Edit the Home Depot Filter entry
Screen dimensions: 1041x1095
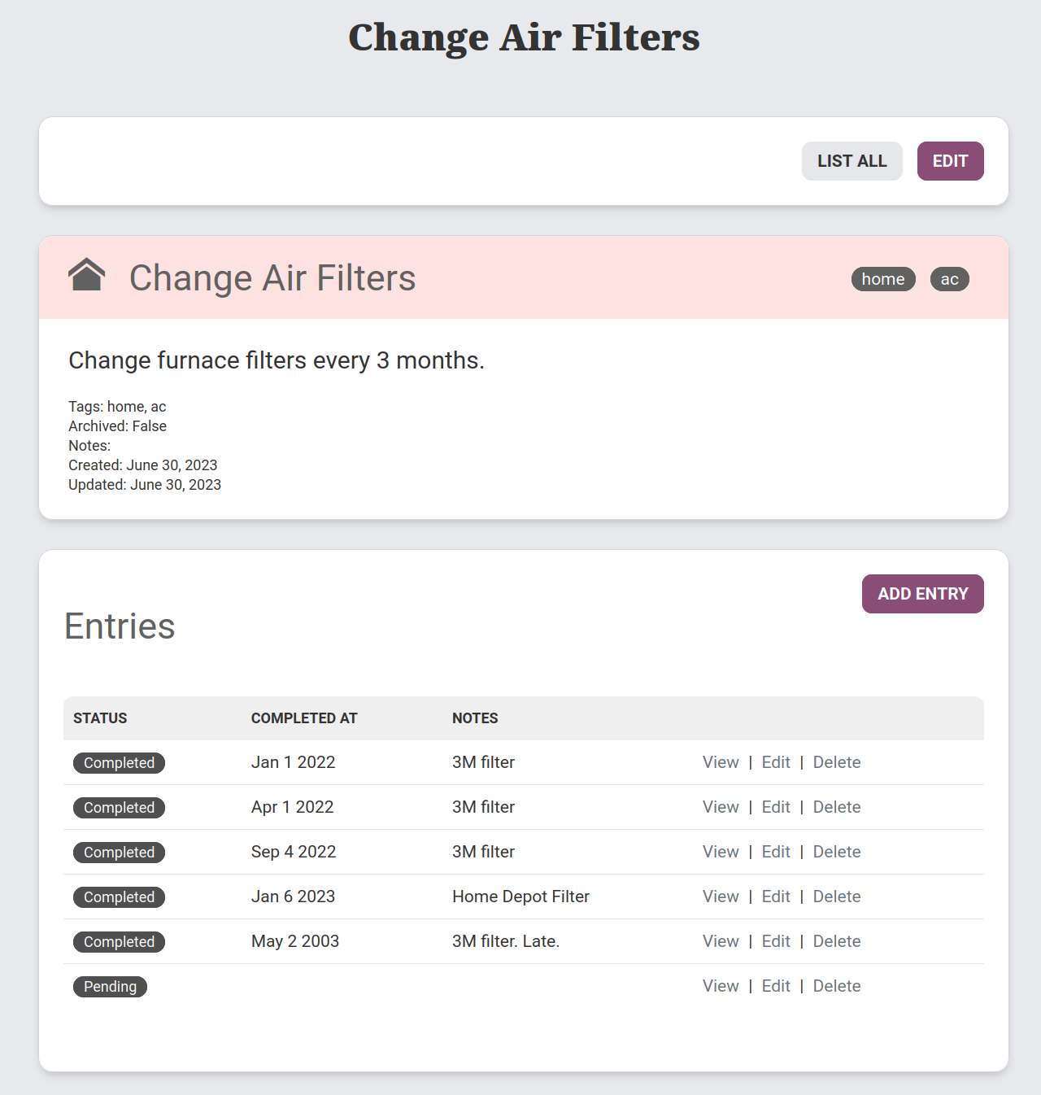[x=776, y=897]
